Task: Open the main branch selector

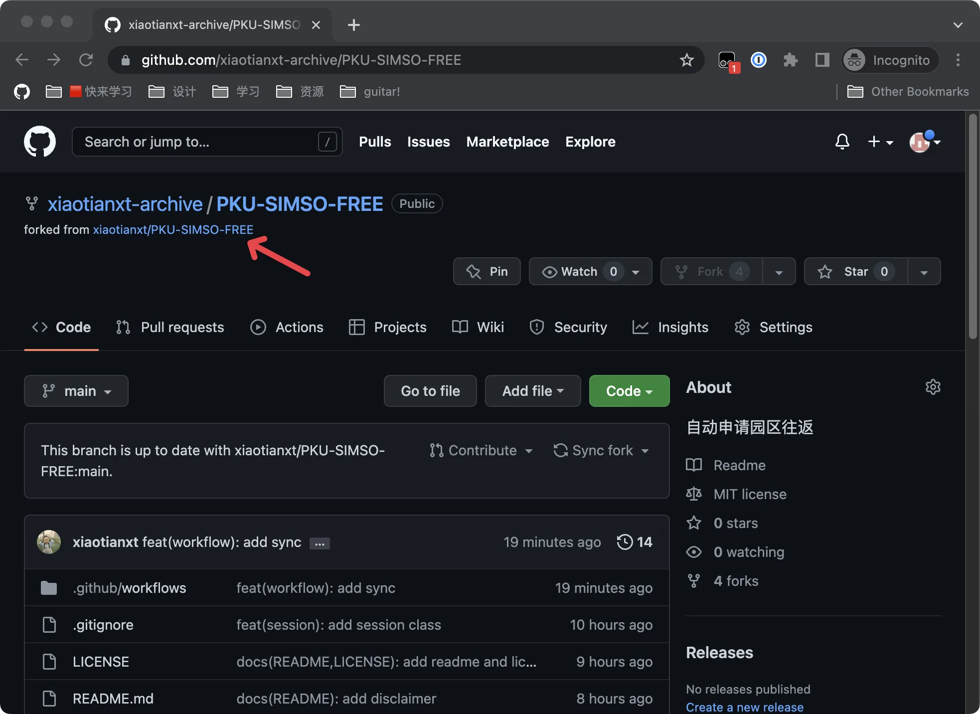Action: [76, 391]
